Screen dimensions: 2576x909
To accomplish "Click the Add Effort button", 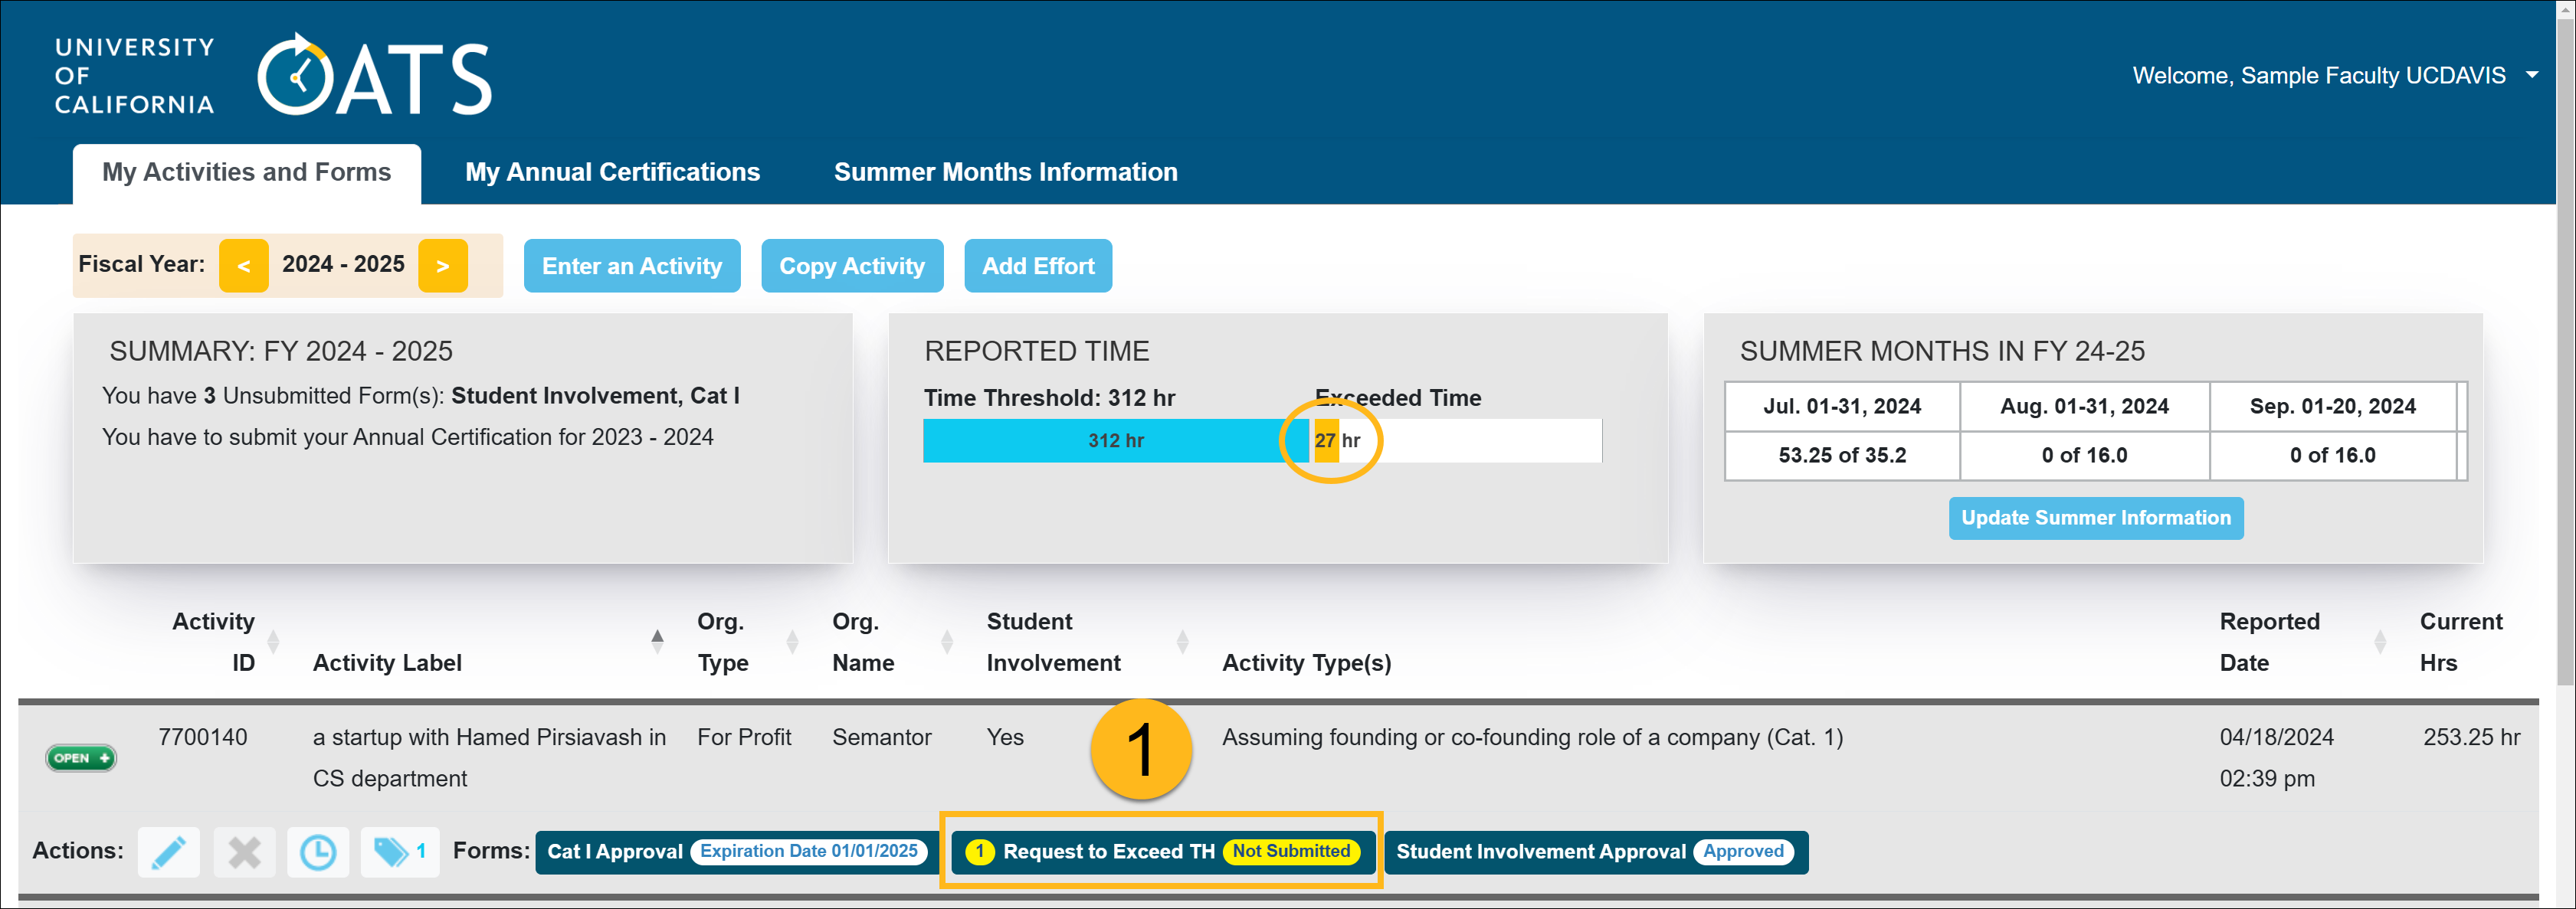I will (x=1038, y=266).
